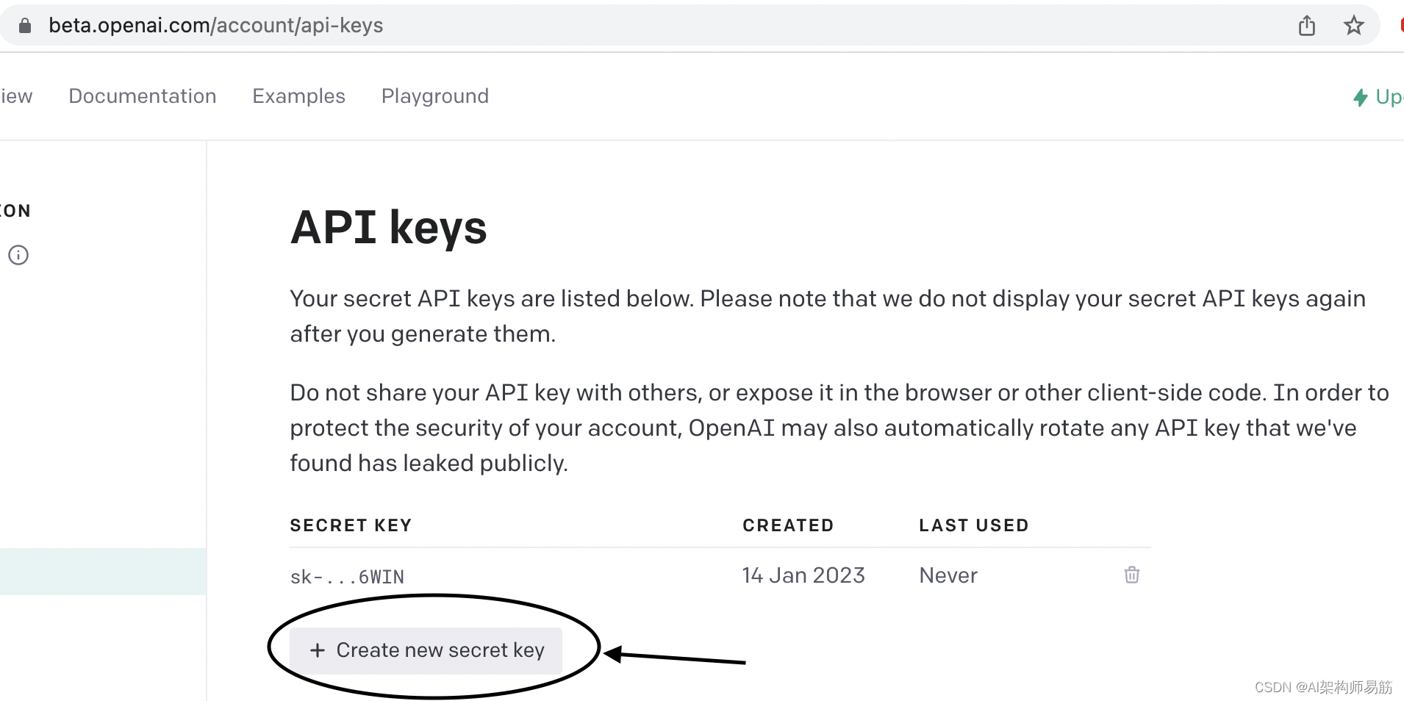Click the 14 Jan 2023 created date
The image size is (1404, 701).
click(x=803, y=575)
